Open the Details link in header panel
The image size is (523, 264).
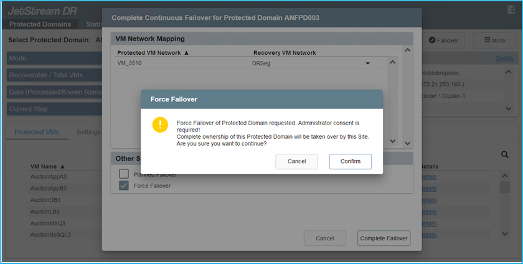(504, 58)
